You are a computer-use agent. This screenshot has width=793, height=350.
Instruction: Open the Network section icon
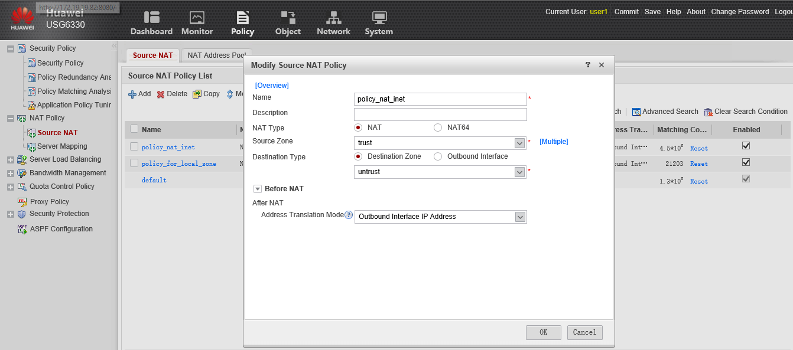point(334,18)
